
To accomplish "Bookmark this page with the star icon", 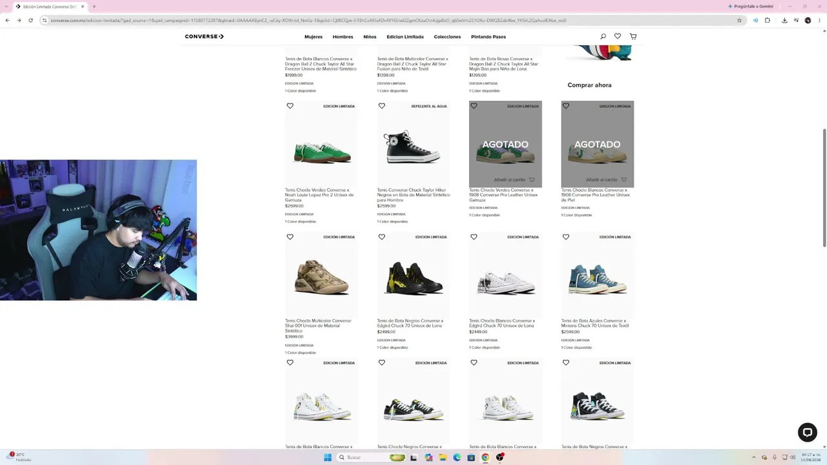I will (x=740, y=20).
